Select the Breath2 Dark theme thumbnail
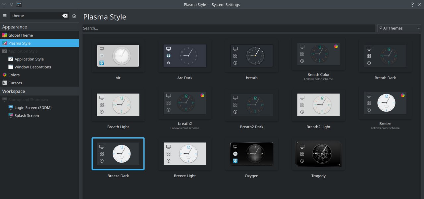 pos(251,104)
